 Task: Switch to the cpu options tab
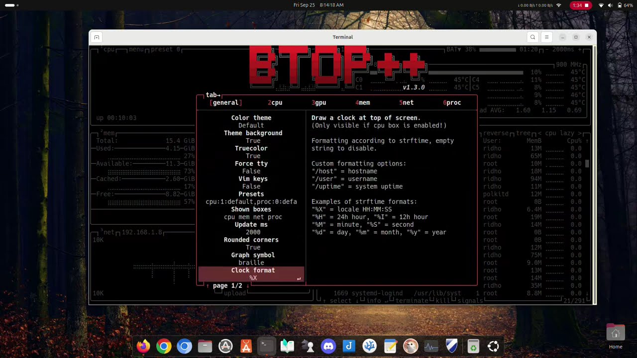(x=275, y=102)
